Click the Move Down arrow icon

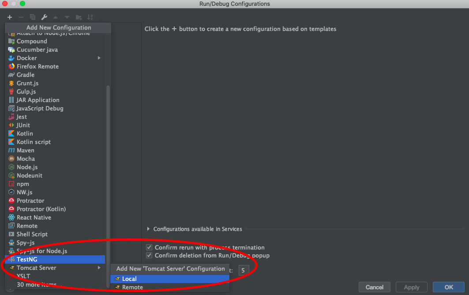click(x=67, y=17)
